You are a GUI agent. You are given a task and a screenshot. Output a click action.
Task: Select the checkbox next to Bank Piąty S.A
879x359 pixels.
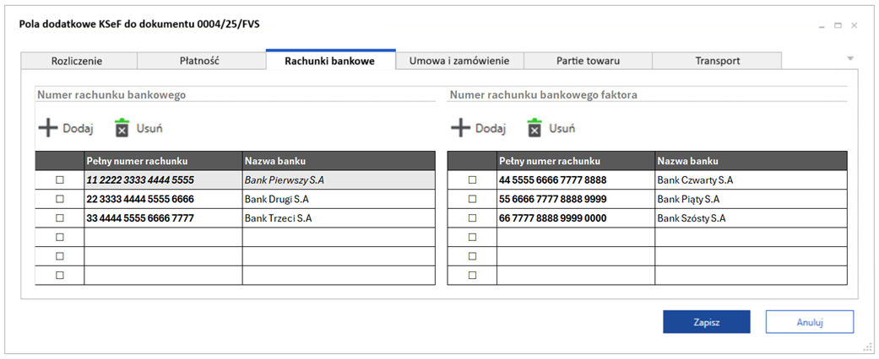point(472,199)
